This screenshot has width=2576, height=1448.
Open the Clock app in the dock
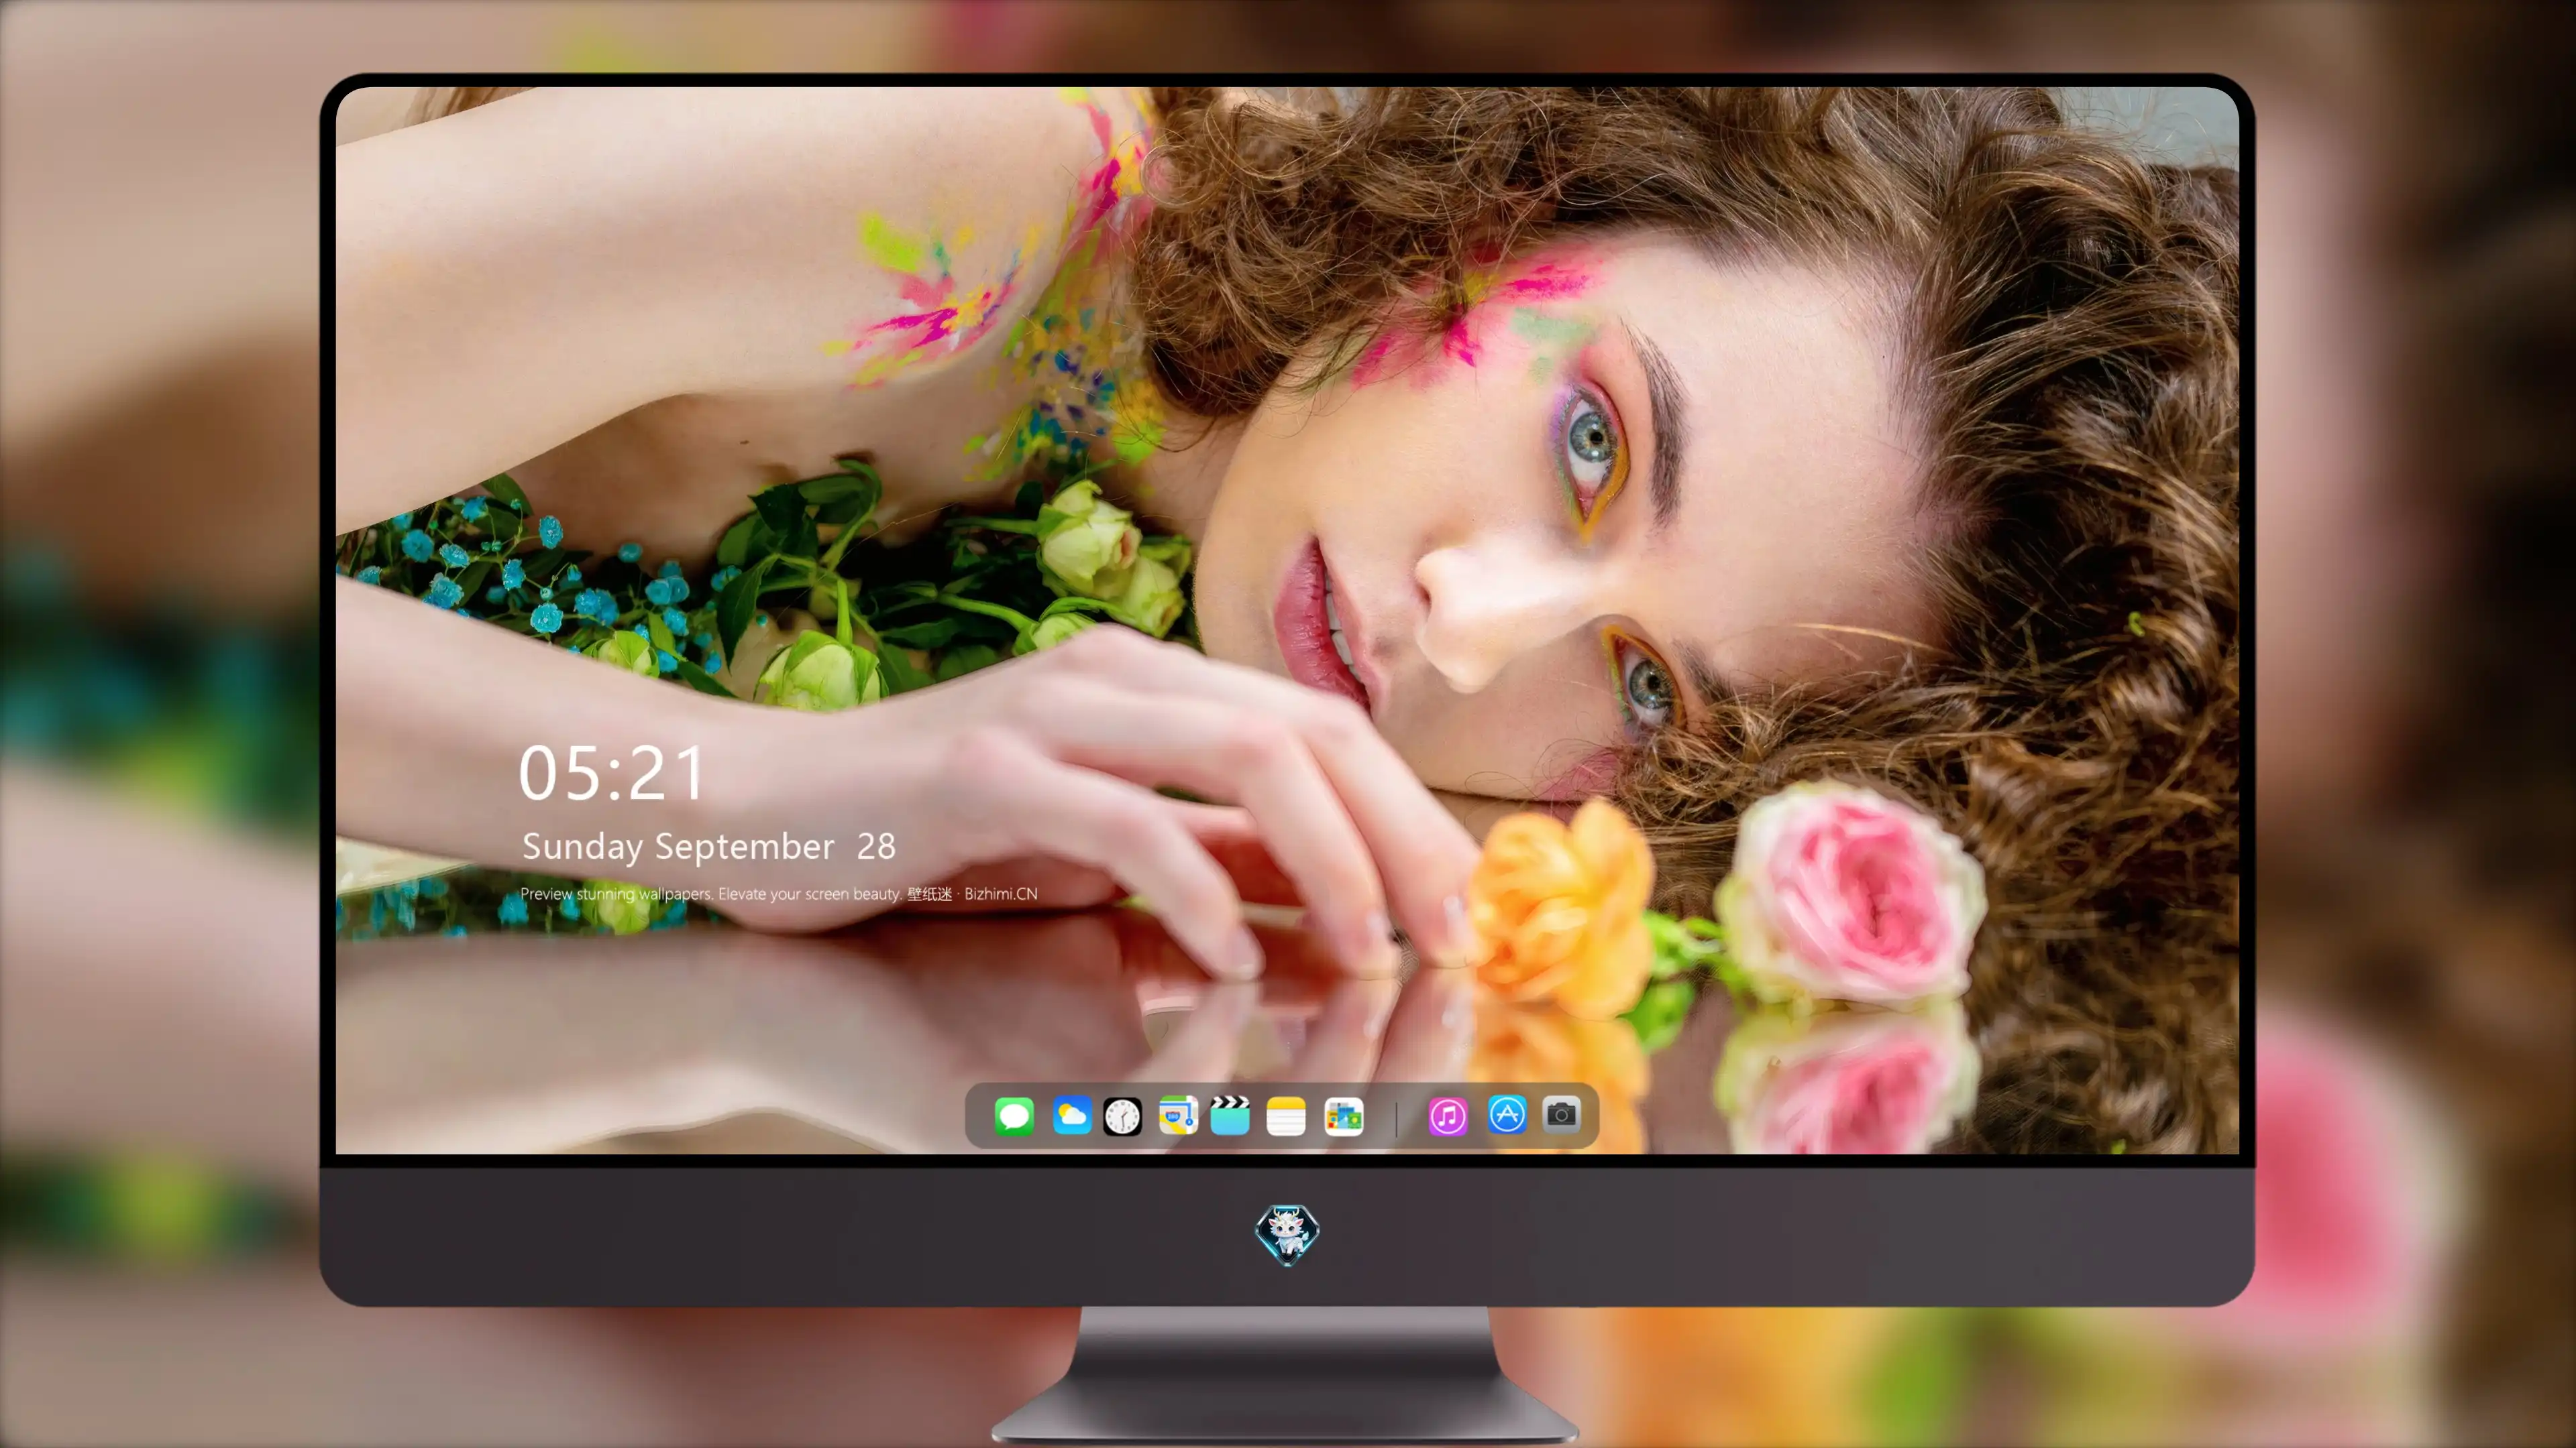click(x=1122, y=1116)
